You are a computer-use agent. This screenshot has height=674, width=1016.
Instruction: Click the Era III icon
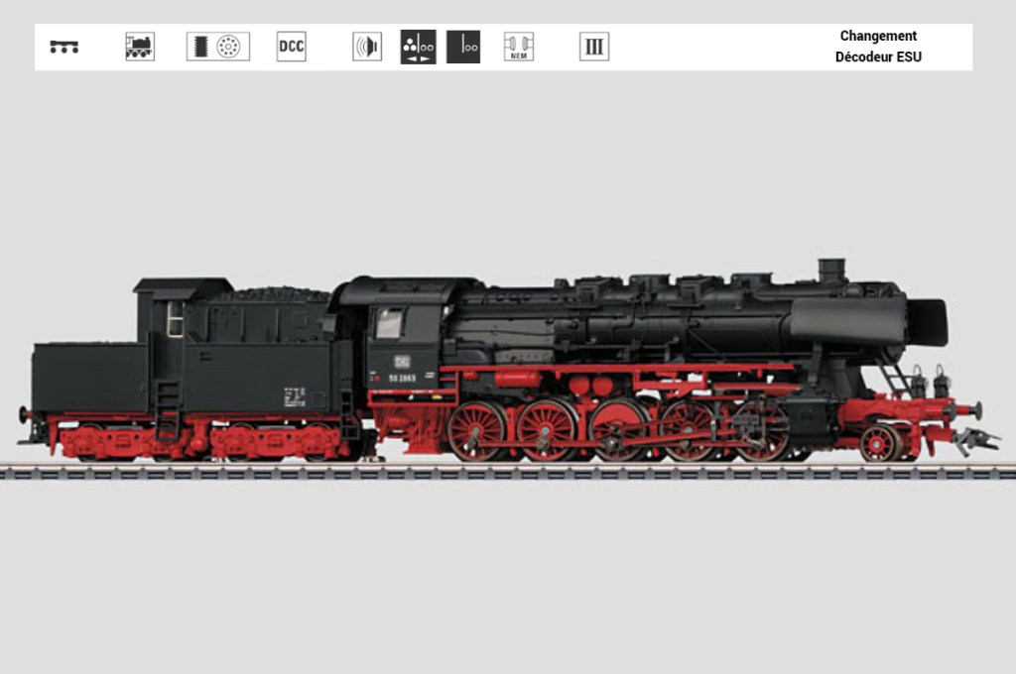594,47
